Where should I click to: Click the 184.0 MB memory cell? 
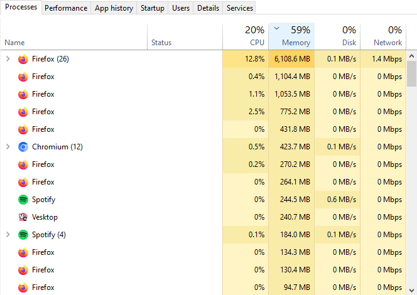[x=291, y=235]
